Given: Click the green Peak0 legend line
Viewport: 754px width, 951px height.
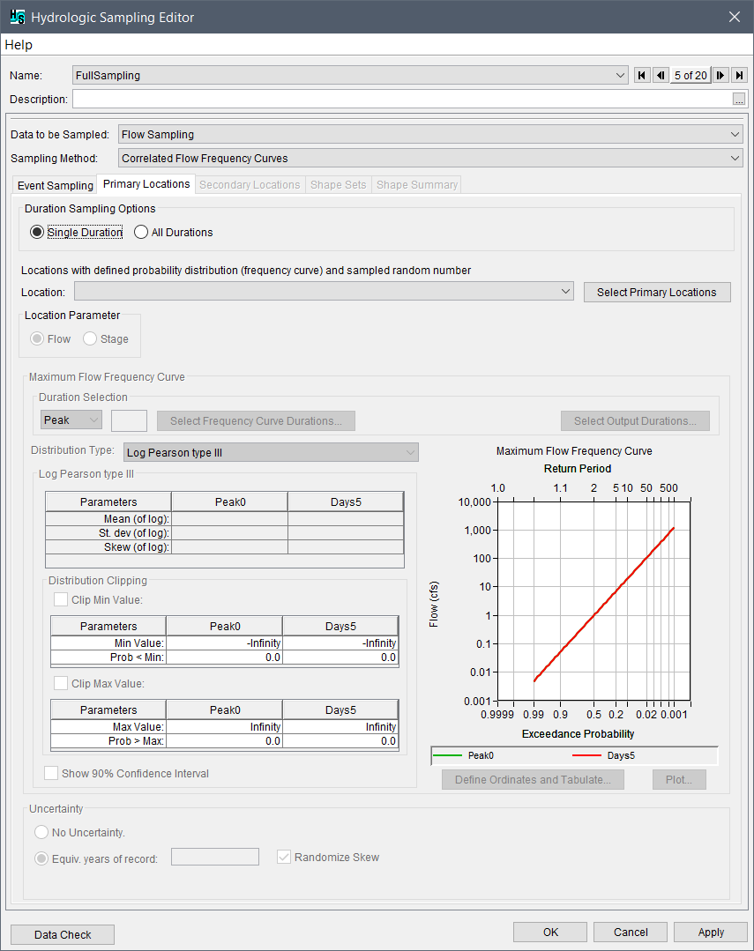Looking at the screenshot, I should coord(449,755).
